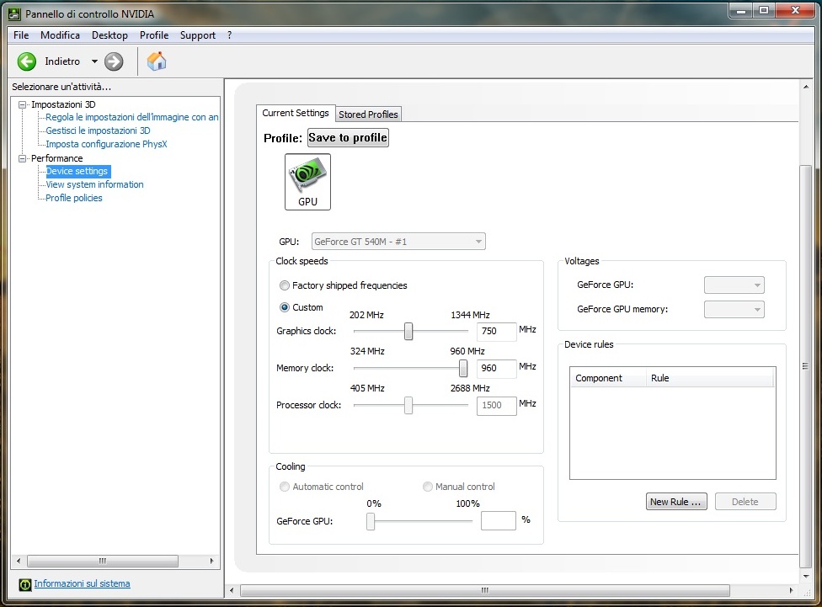Click the Save to profile button
This screenshot has width=822, height=607.
[x=348, y=138]
